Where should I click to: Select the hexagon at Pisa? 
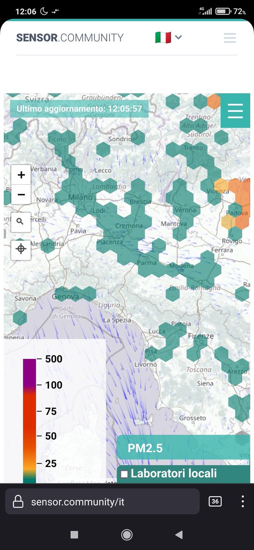152,354
